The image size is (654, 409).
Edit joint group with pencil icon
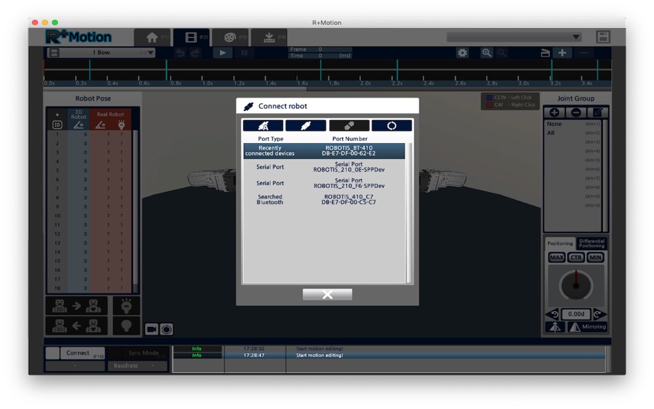coord(598,113)
